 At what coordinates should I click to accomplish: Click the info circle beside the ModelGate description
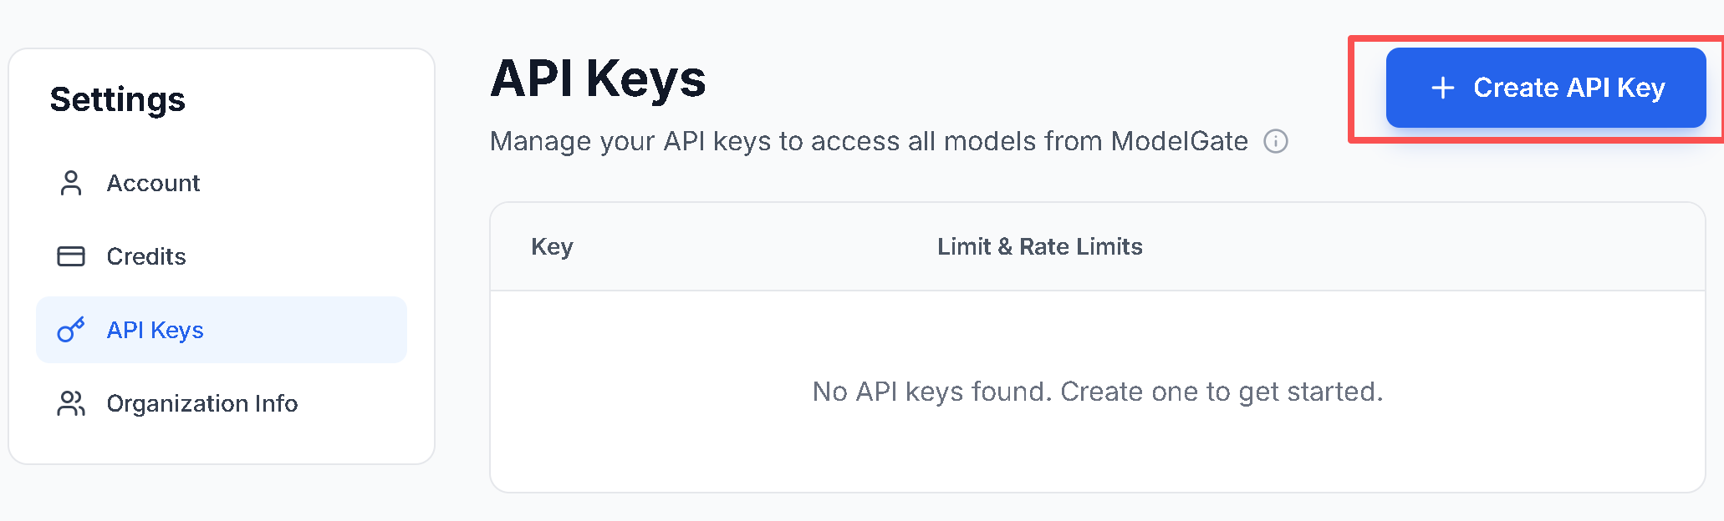click(x=1274, y=142)
